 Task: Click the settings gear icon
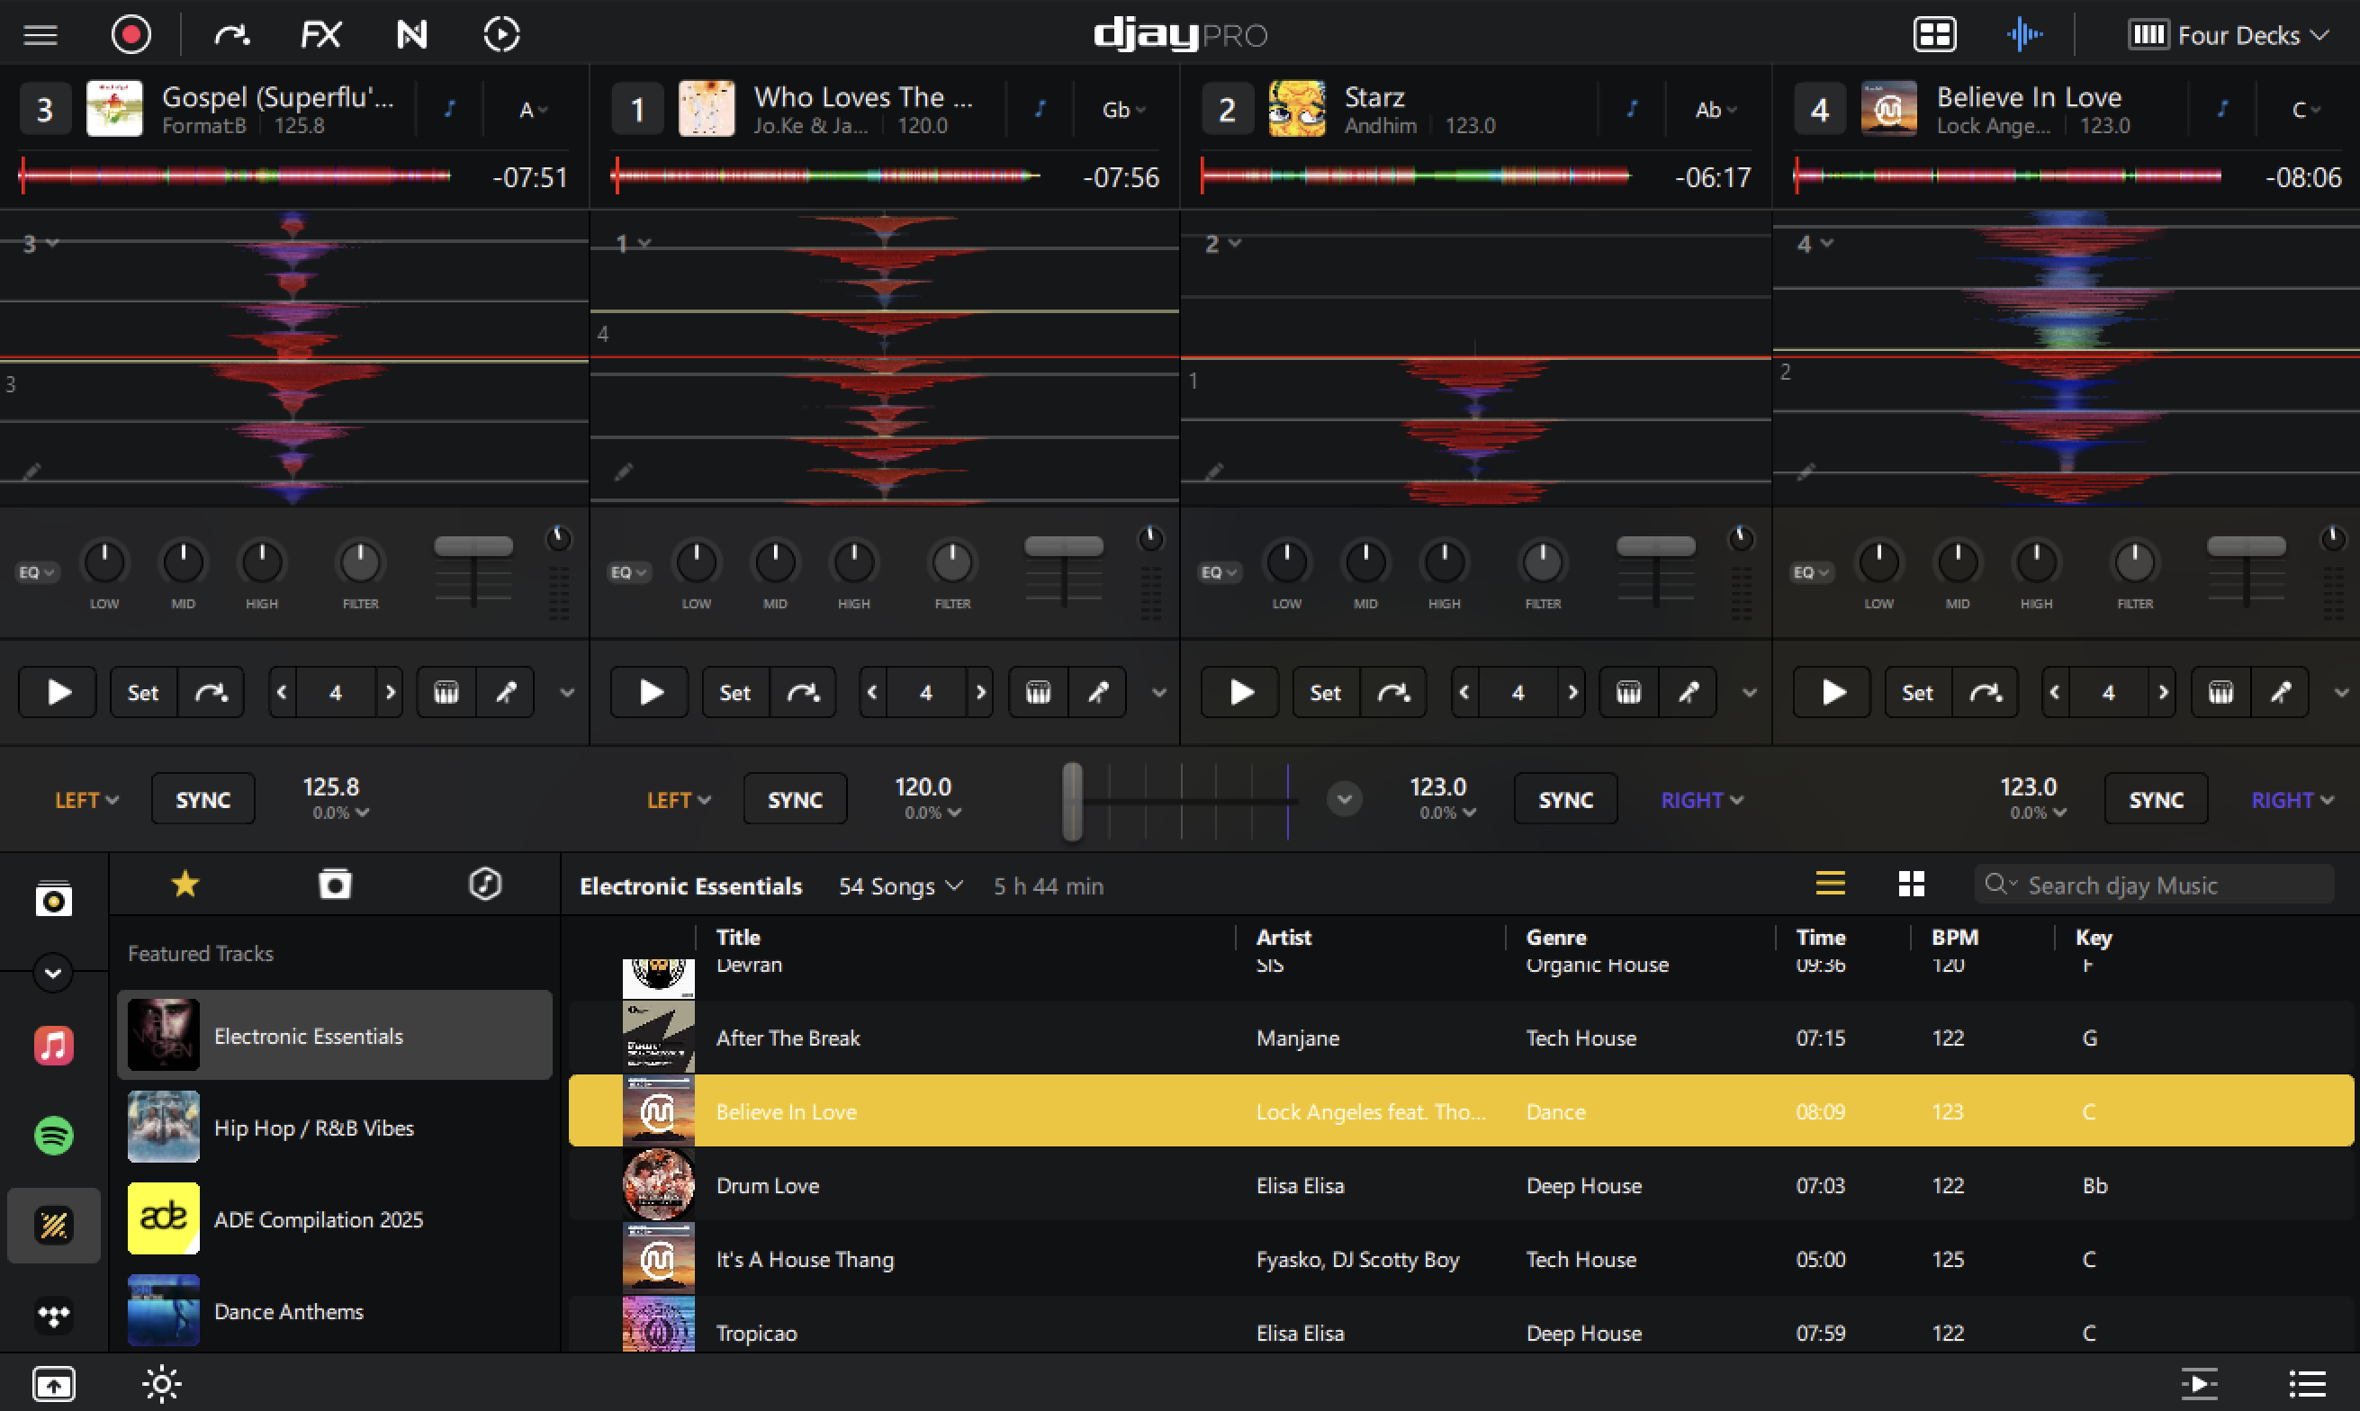click(162, 1383)
